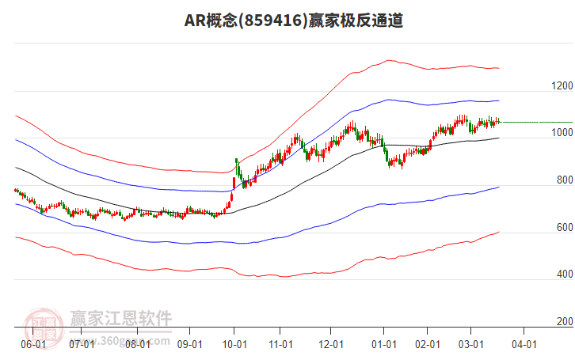The image size is (575, 356).
Task: Select the 09-01 date label
Action: point(189,345)
